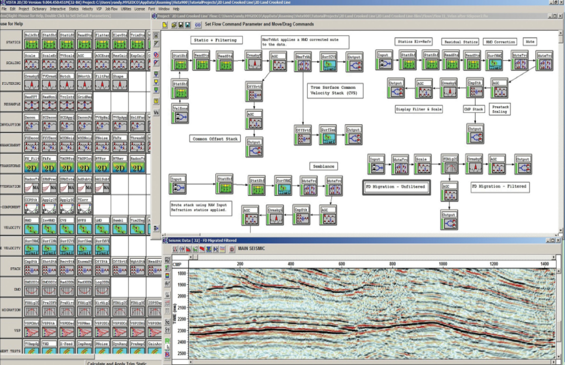
Task: Toggle the red D button in seismic toolbar
Action: pyautogui.click(x=232, y=249)
